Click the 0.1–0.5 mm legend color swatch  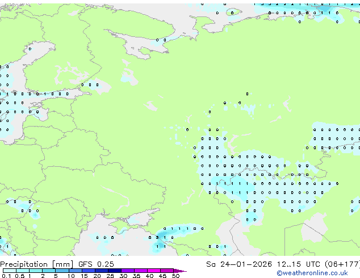click(x=10, y=271)
